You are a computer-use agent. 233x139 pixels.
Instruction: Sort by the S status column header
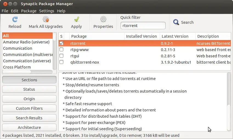point(61,36)
